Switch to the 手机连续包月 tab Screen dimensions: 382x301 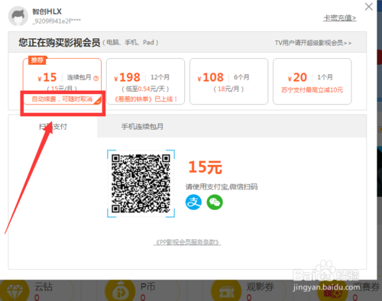(x=142, y=126)
